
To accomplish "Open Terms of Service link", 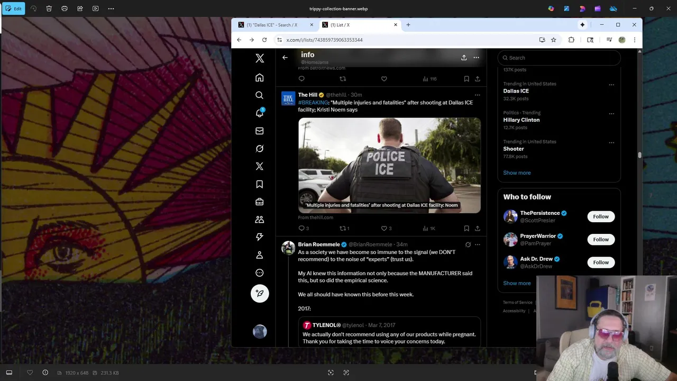I will pos(517,303).
